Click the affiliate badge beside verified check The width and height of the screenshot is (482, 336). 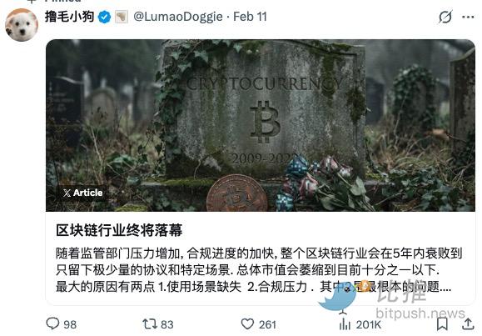click(122, 17)
